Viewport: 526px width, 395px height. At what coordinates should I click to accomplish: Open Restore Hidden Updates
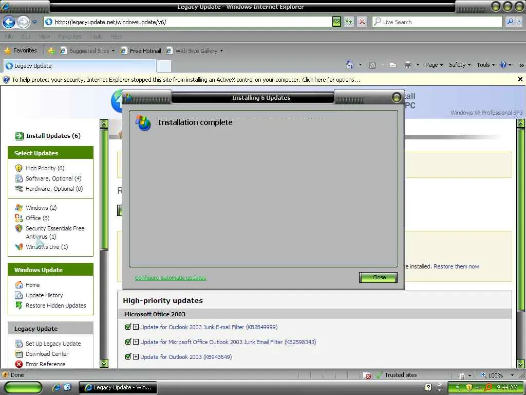coord(55,306)
